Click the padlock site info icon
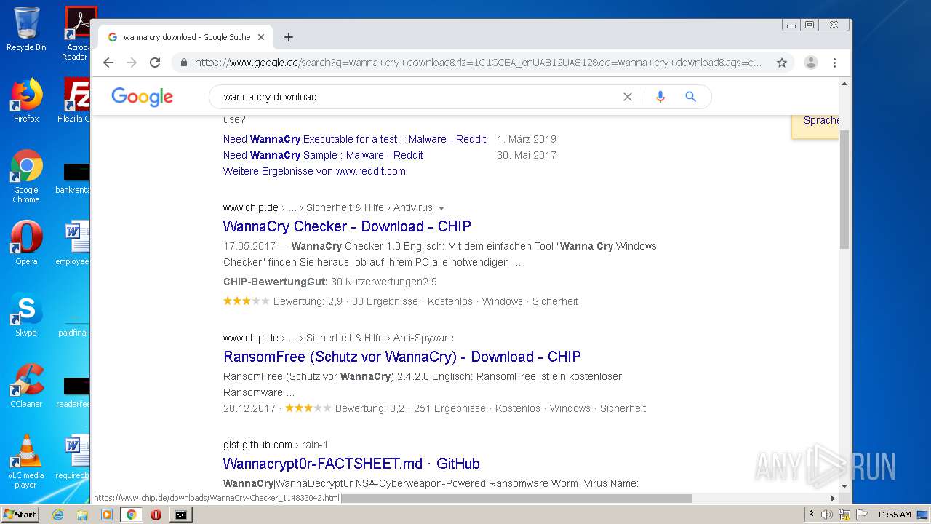 click(x=184, y=63)
